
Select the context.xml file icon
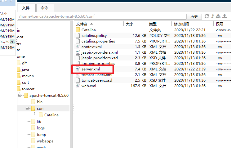[x=78, y=47]
